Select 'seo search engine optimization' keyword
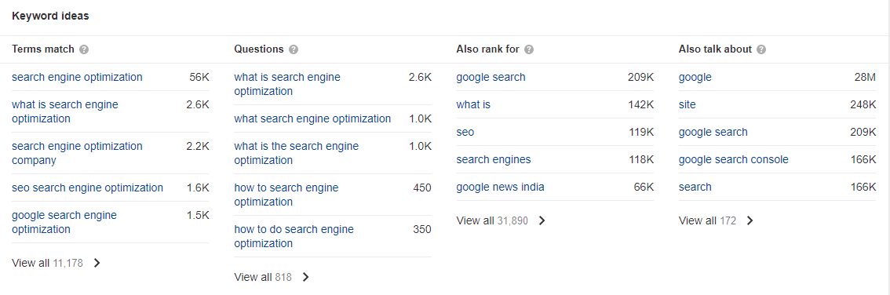 [x=87, y=188]
